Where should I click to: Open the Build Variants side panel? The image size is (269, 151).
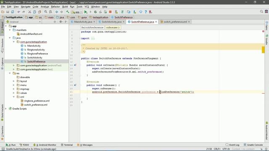pos(2,112)
